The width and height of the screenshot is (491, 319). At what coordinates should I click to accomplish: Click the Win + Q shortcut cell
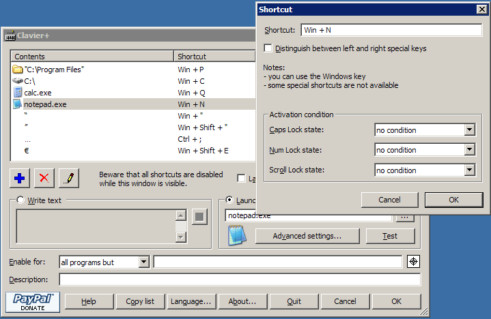(x=191, y=93)
